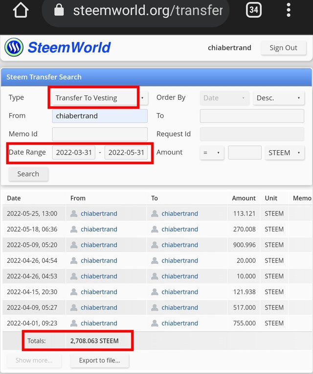The image size is (313, 374).
Task: Click the From field containing chiabertrand
Action: pyautogui.click(x=100, y=116)
